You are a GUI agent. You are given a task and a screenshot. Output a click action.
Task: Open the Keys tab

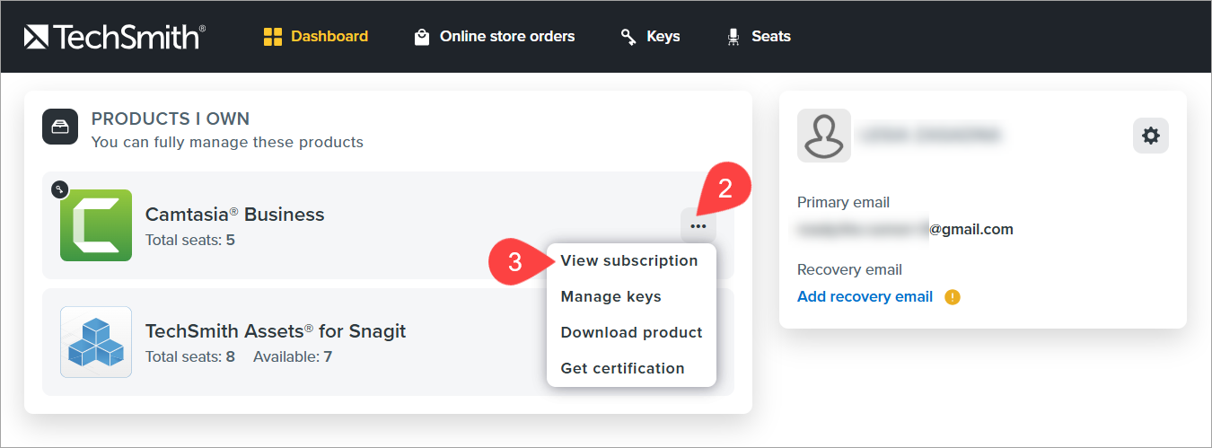(650, 37)
